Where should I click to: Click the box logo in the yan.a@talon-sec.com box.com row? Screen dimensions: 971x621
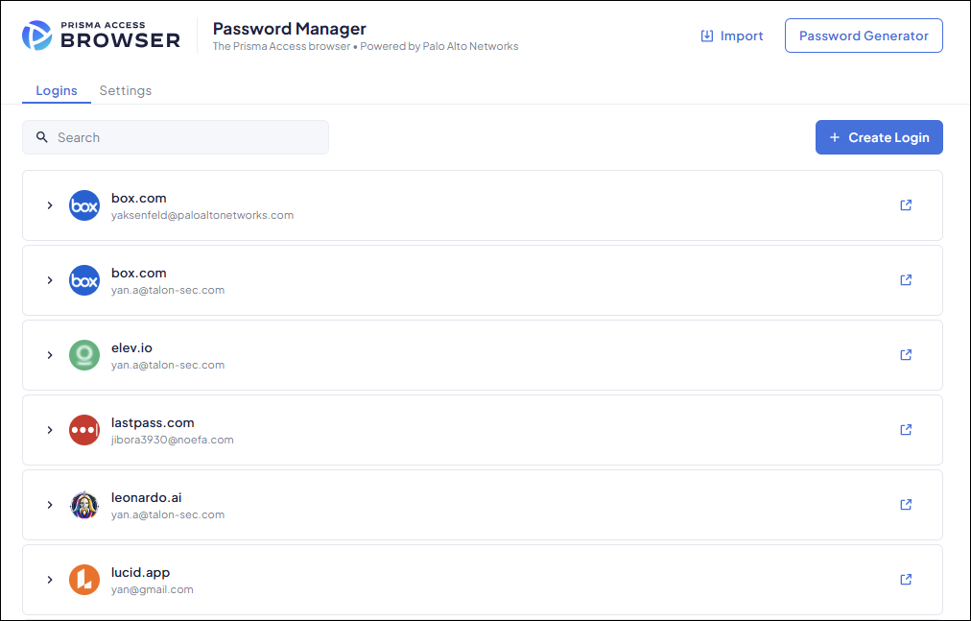click(x=84, y=280)
